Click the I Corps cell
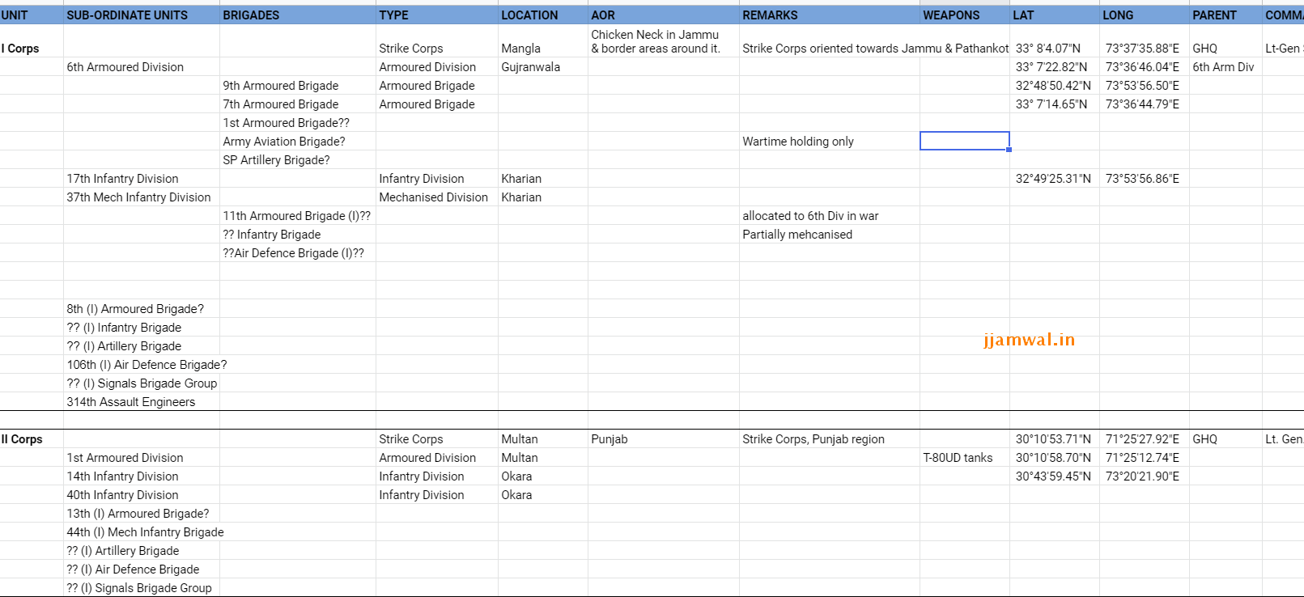 click(32, 41)
